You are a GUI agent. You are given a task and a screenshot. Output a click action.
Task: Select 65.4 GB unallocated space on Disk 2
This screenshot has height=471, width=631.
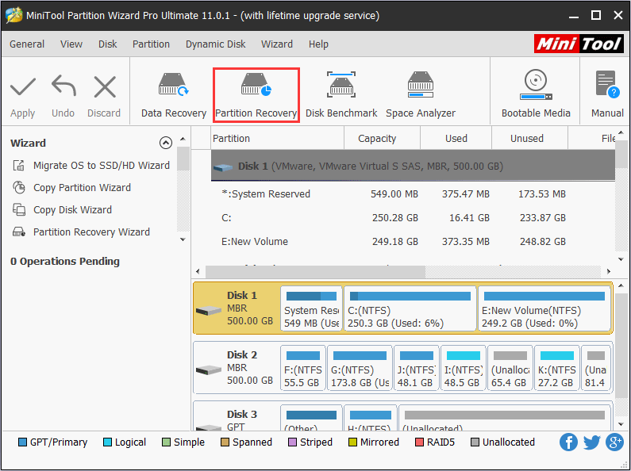tap(510, 368)
